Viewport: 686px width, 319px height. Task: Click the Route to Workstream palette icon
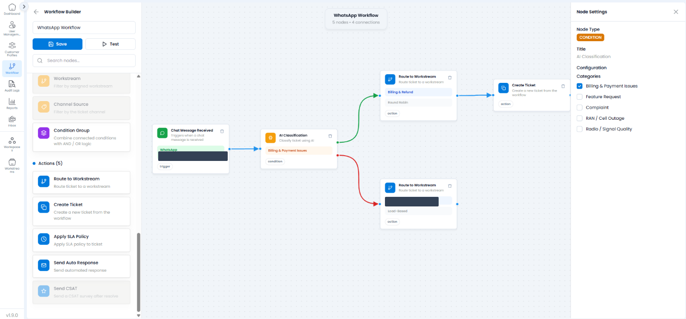[x=44, y=182]
